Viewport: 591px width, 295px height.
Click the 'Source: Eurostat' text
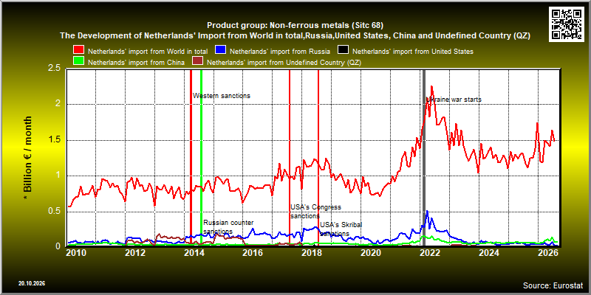[x=553, y=285]
